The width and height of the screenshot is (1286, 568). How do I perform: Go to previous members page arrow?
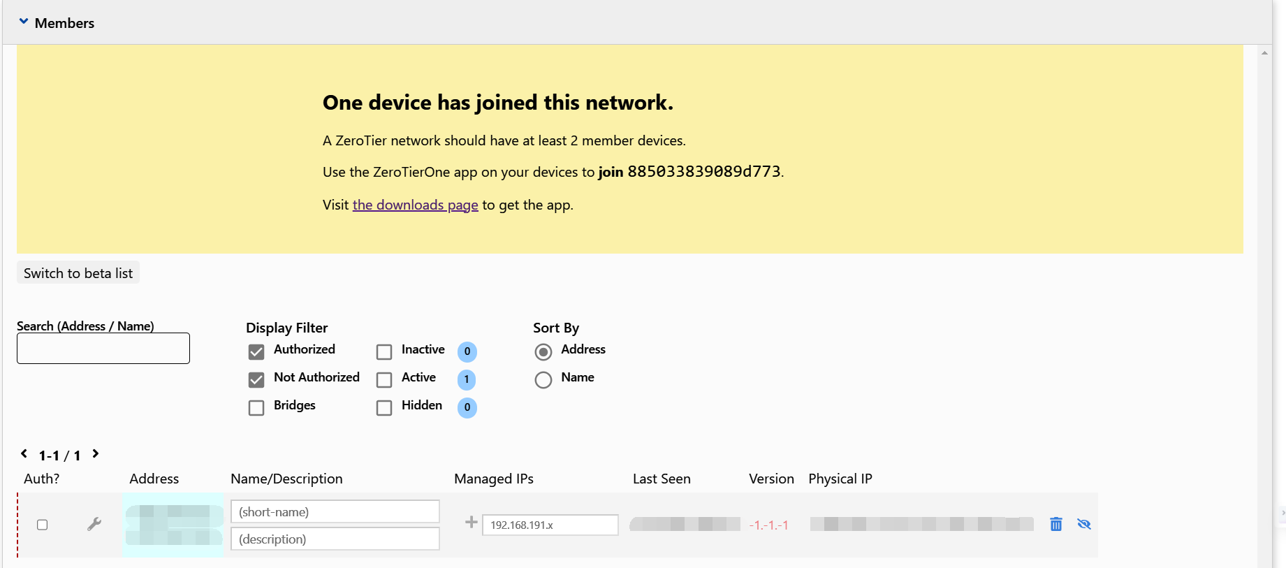pyautogui.click(x=24, y=453)
